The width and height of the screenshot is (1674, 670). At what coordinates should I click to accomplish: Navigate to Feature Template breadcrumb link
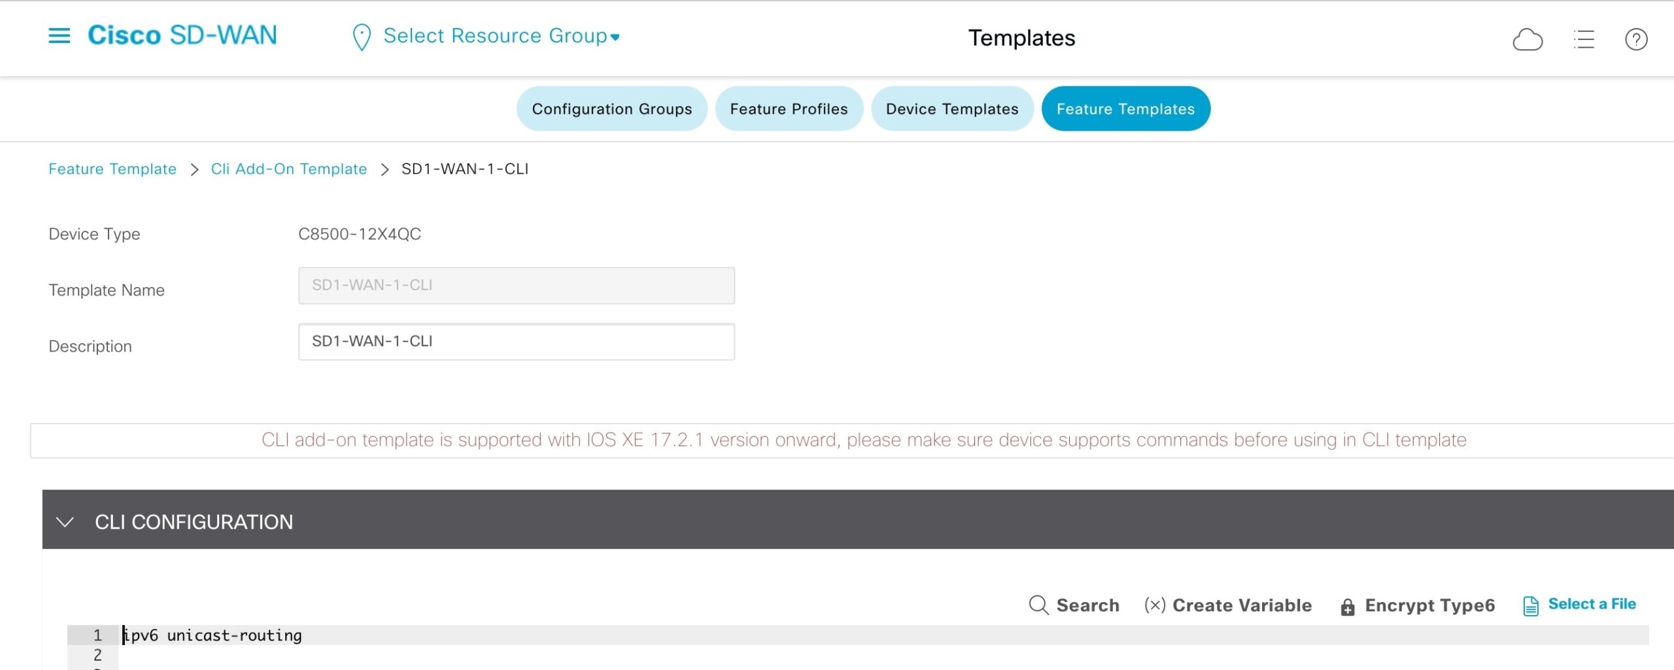click(112, 169)
